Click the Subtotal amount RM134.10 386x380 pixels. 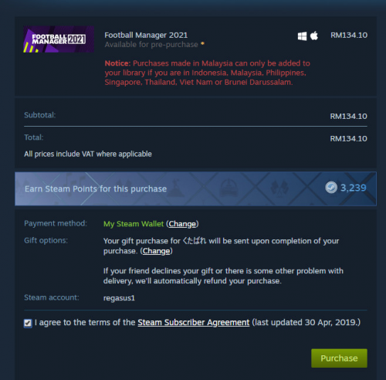(349, 117)
